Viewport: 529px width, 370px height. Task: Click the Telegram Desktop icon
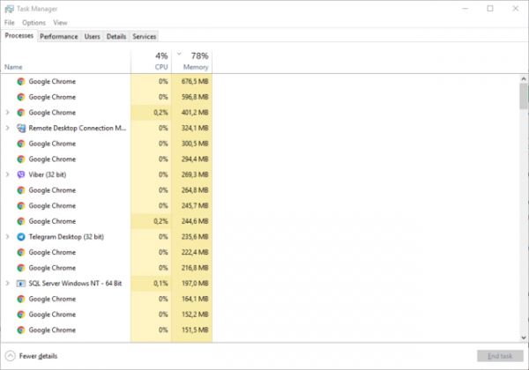click(21, 237)
